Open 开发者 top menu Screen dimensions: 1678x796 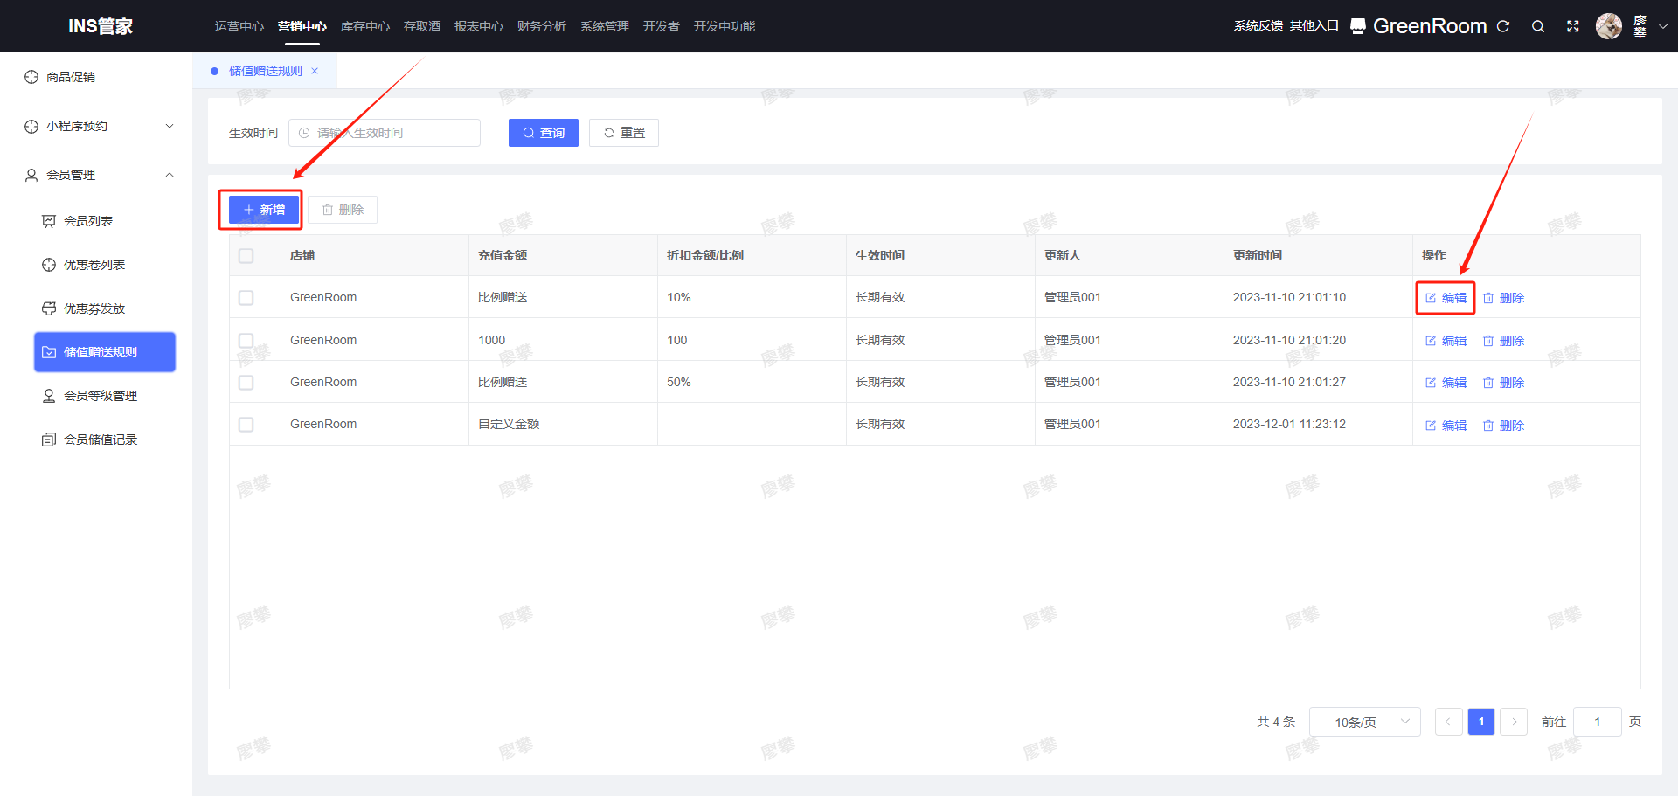point(662,26)
